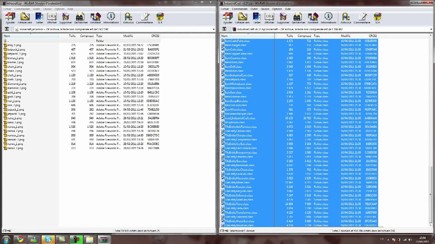This screenshot has width=435, height=244.
Task: Go up one folder in IndustrialCraft window
Action: tap(224, 29)
